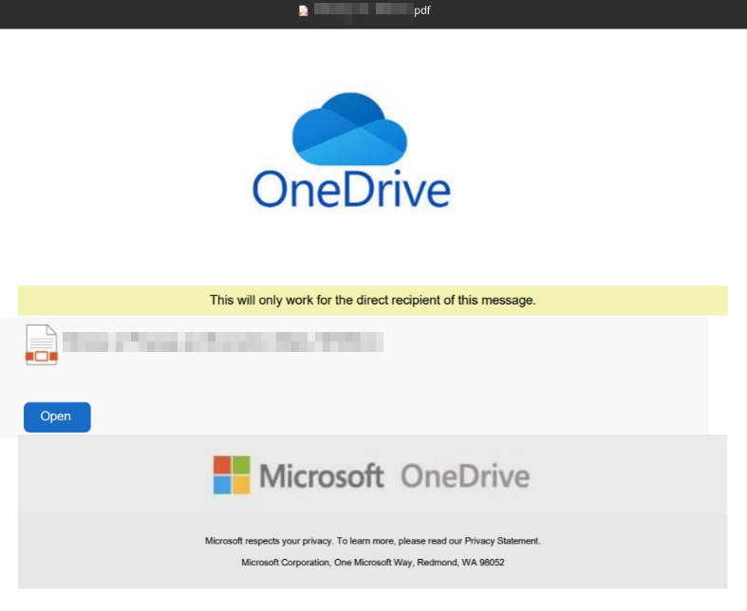Click the gray Microsoft footer wordmark

click(322, 475)
